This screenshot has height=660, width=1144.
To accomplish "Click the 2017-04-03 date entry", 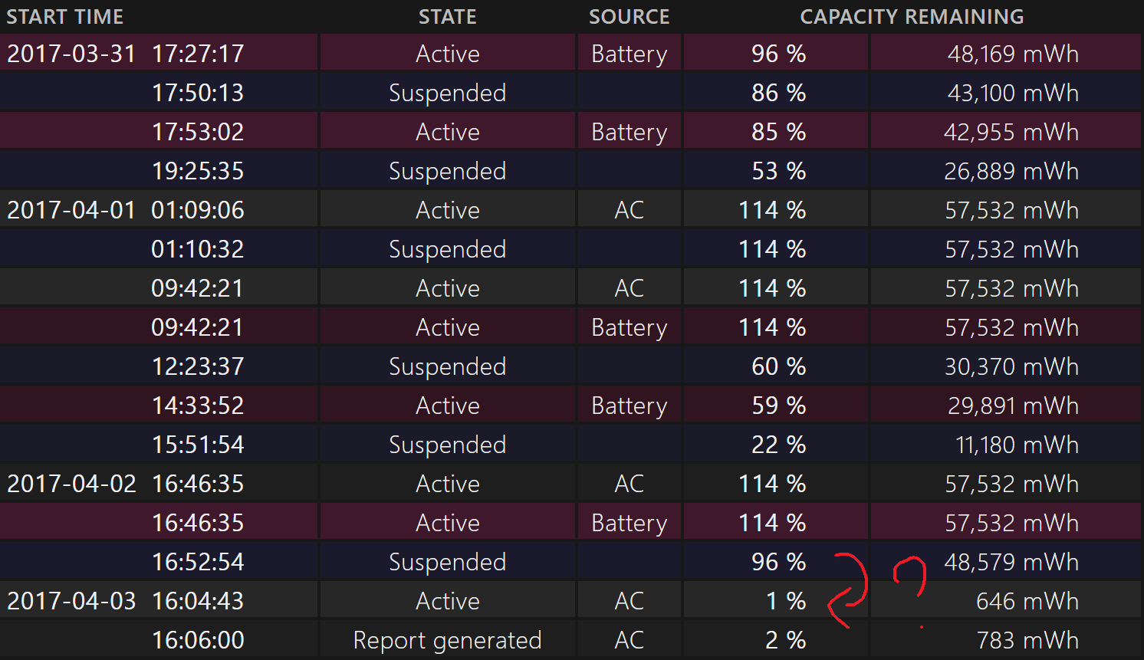I will [71, 601].
